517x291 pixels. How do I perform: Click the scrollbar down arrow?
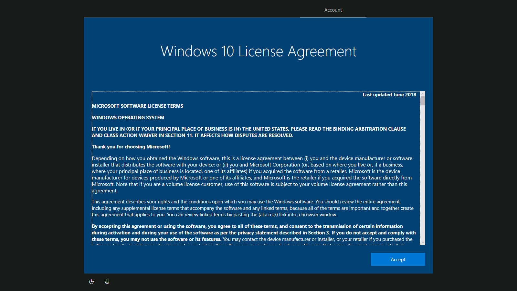pyautogui.click(x=422, y=242)
